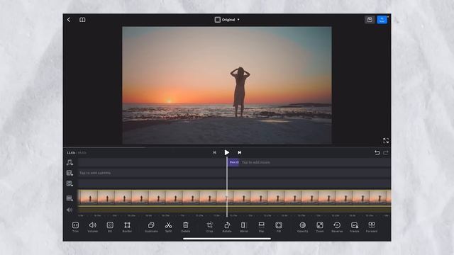Screen dimensions: 454x255
Task: Open the Opacity tool
Action: [303, 227]
